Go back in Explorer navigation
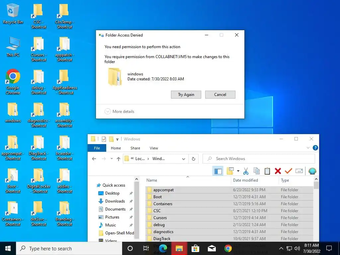 pos(94,159)
